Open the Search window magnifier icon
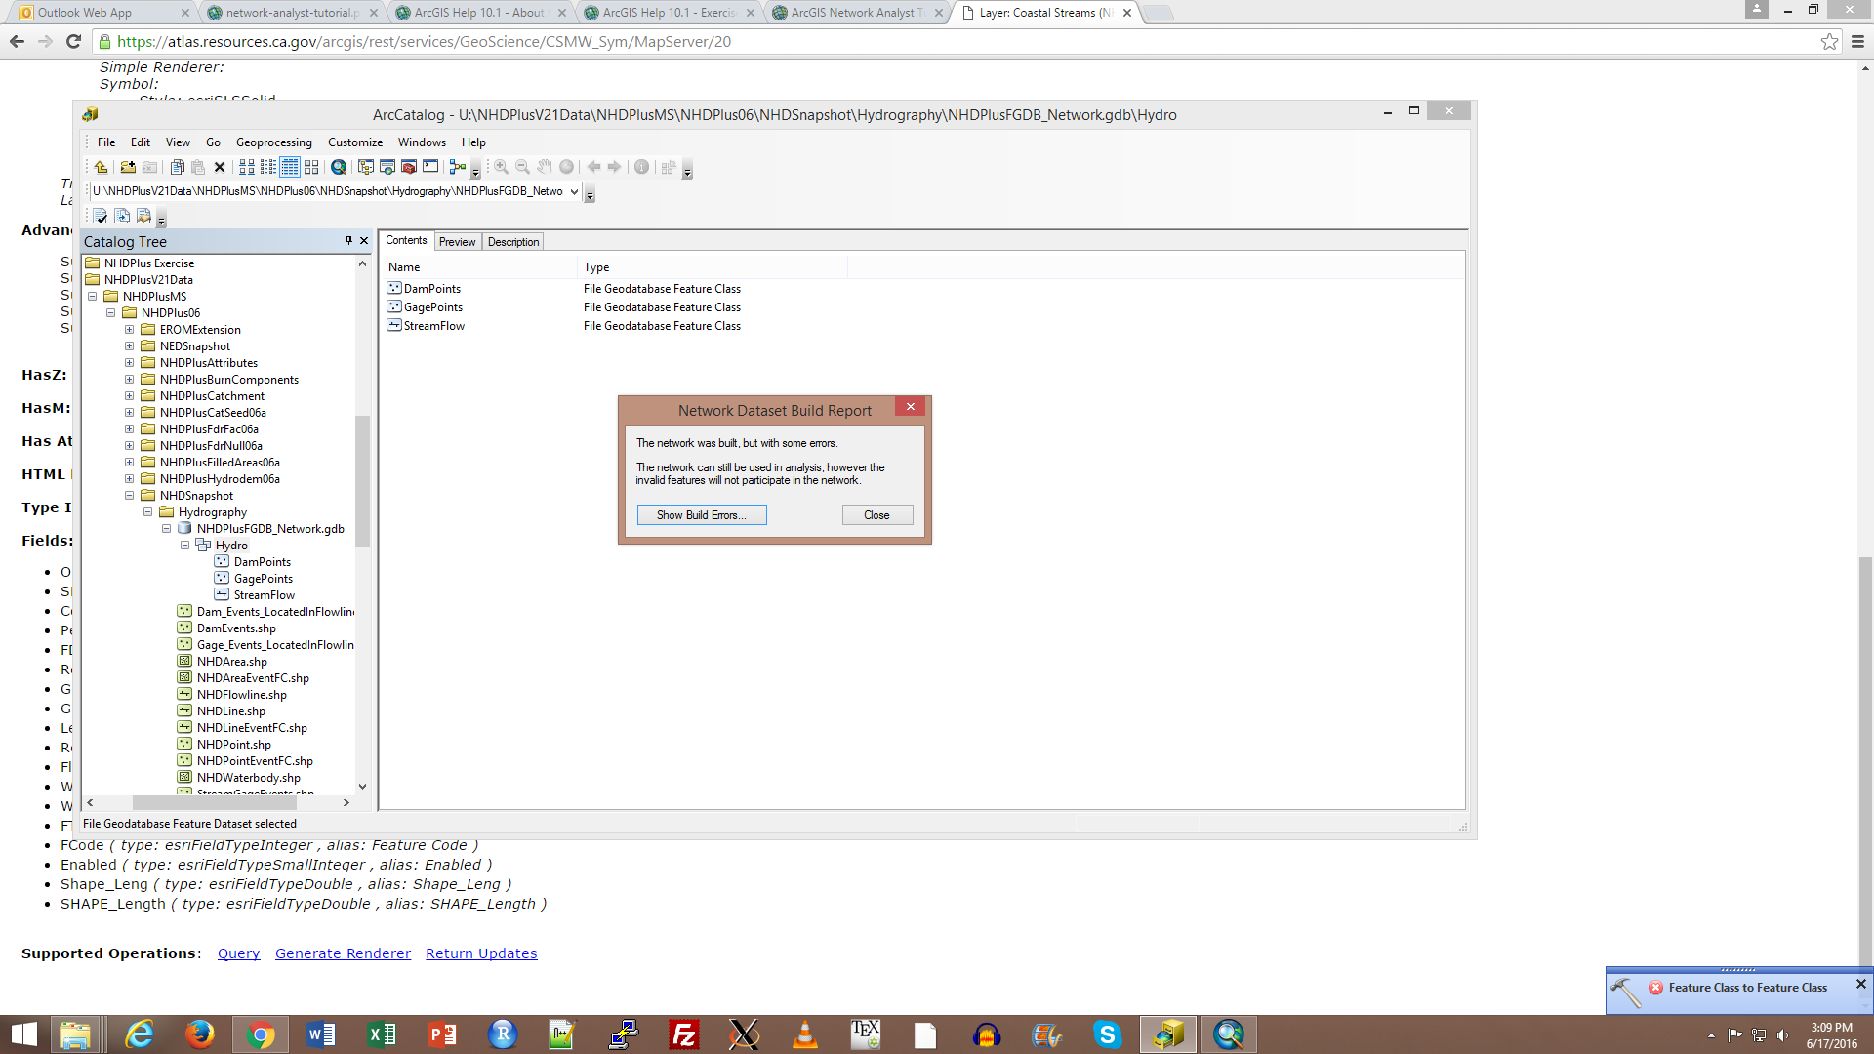Image resolution: width=1874 pixels, height=1054 pixels. 339,167
